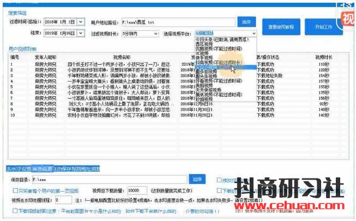Enable 只采集每个用户的第一页视频 checkbox

click(x=15, y=191)
